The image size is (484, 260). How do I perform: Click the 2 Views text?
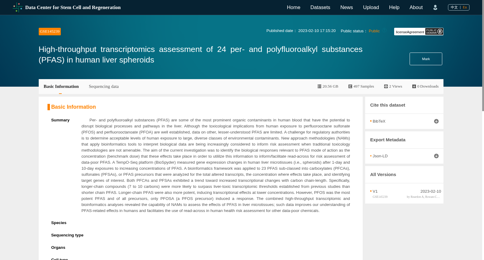[395, 86]
